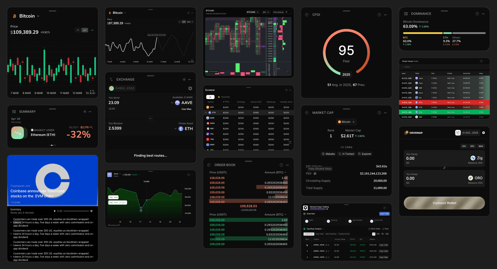497x269 pixels.
Task: Click the news summary audio progress bar
Action: pyautogui.click(x=77, y=211)
